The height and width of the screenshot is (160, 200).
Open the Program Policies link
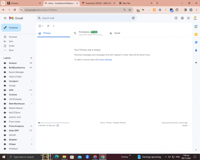pyautogui.click(x=119, y=123)
